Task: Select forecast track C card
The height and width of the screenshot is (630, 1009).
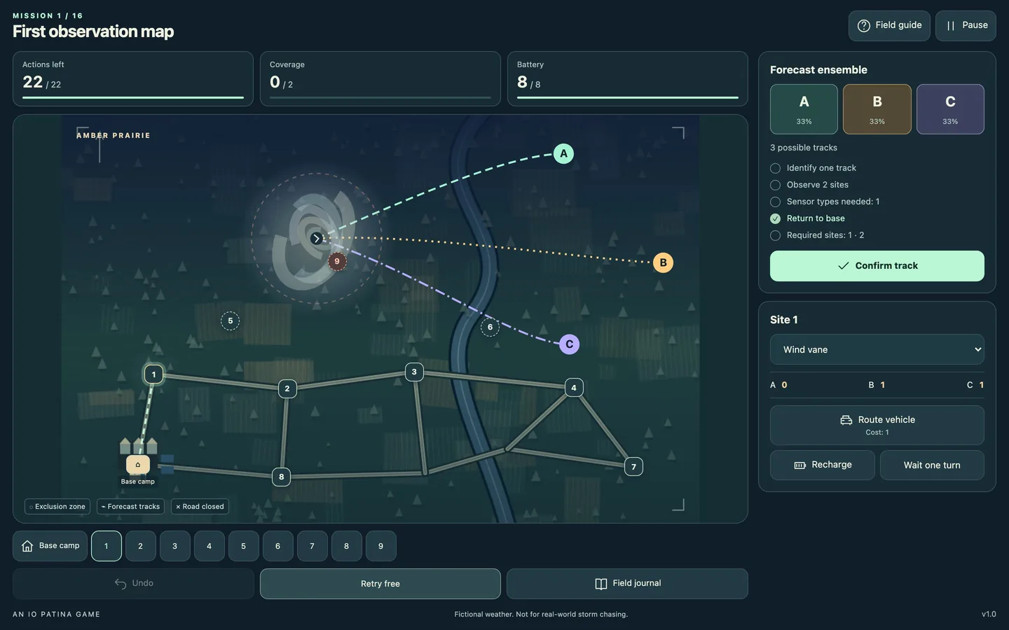Action: (x=950, y=109)
